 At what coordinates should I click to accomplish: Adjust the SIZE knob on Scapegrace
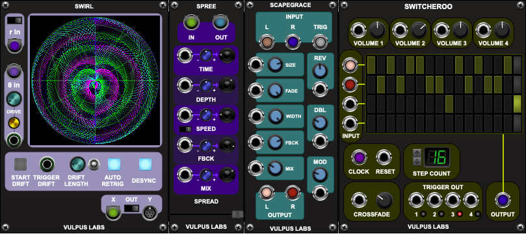click(275, 65)
